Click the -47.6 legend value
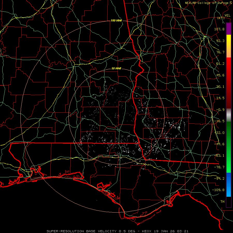Image resolution: width=233 pixels, height=233 pixels. tap(219, 144)
